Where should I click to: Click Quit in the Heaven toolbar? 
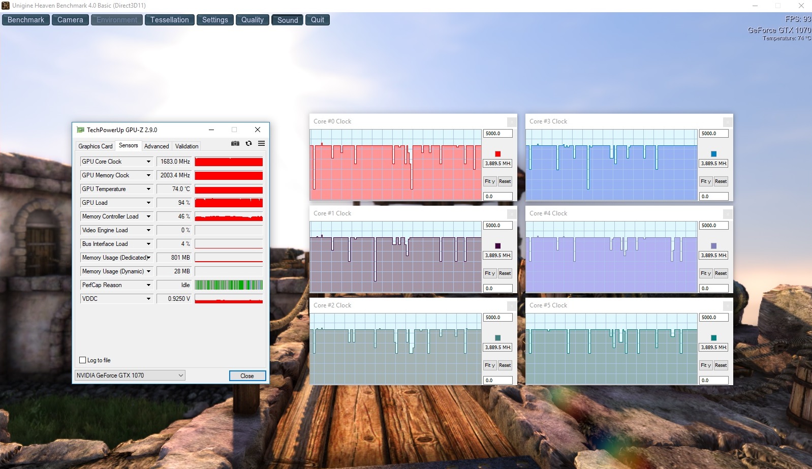click(x=318, y=20)
